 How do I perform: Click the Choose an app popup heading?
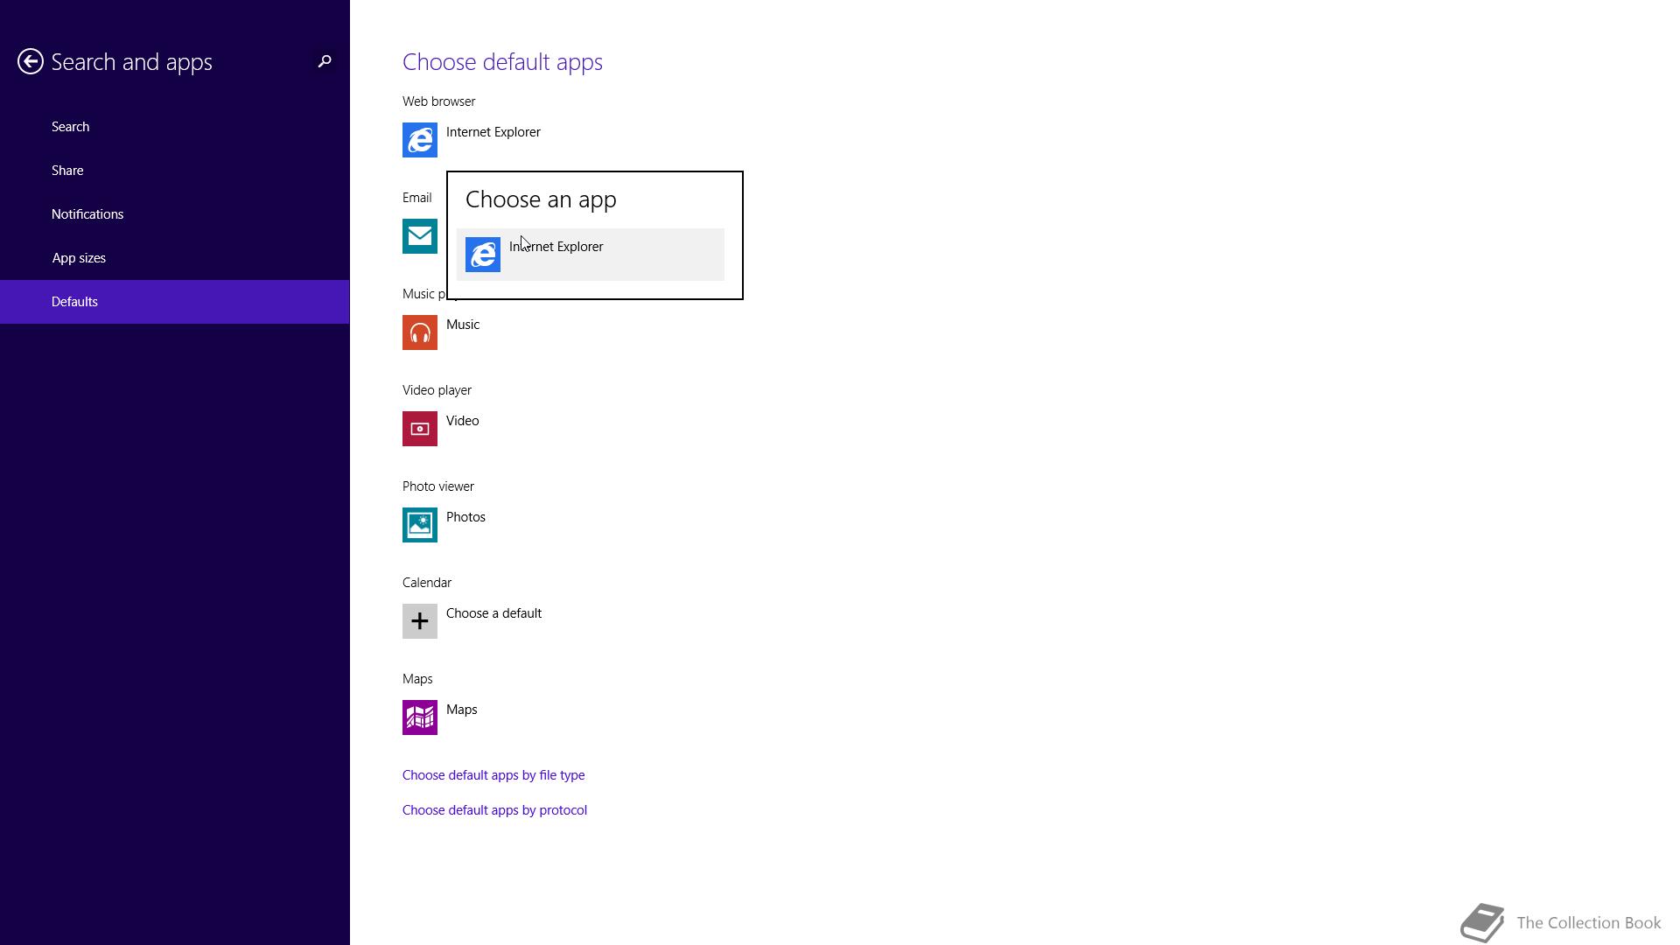pos(541,199)
